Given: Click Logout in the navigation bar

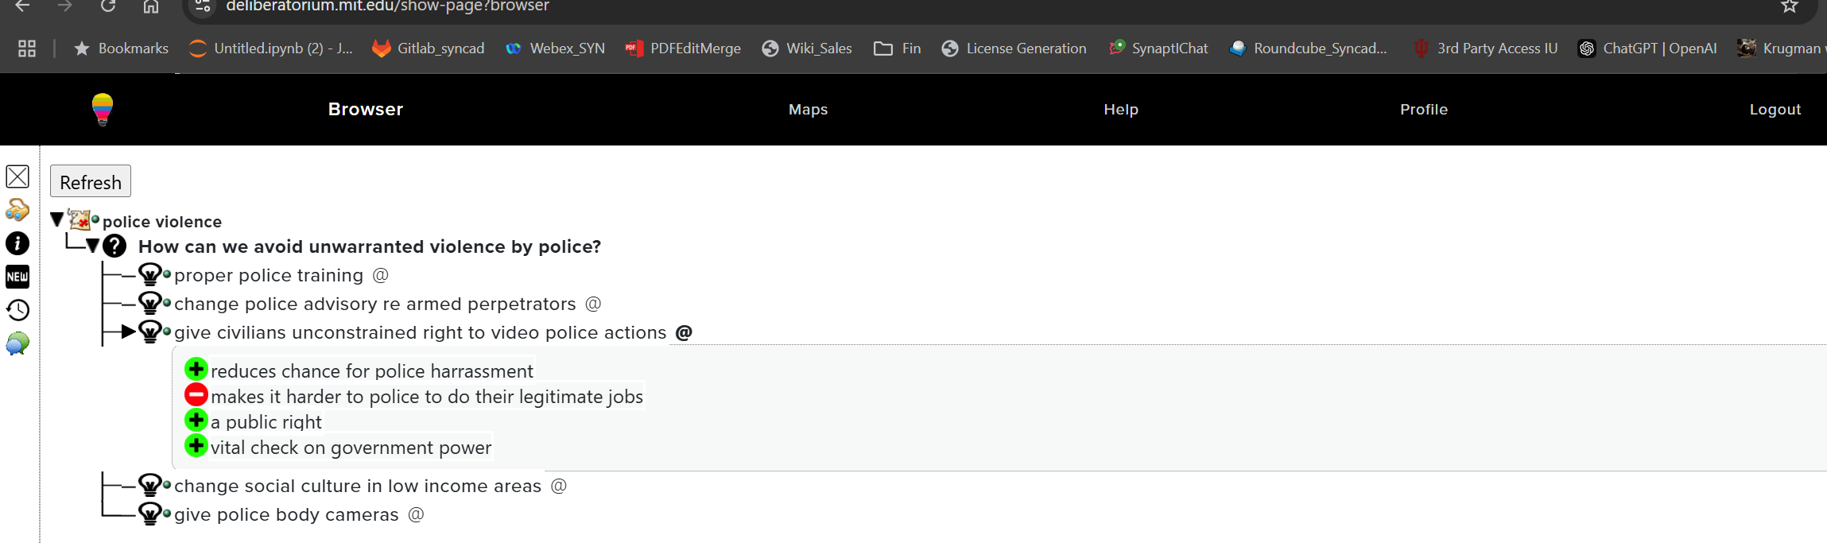Looking at the screenshot, I should click(1775, 110).
